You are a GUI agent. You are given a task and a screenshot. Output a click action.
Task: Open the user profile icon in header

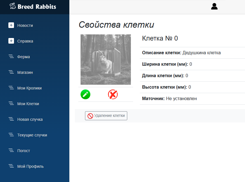point(214,6)
